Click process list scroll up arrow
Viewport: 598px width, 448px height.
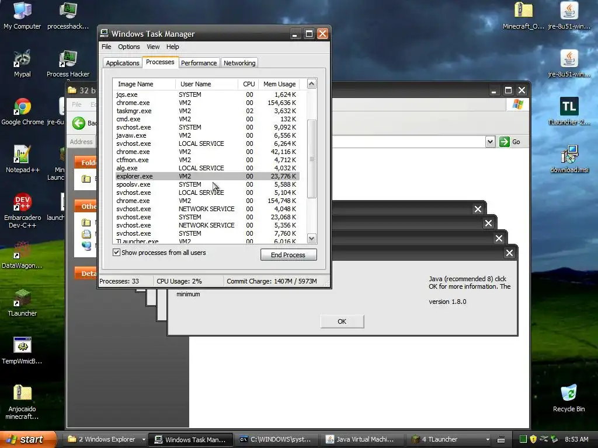coord(312,84)
